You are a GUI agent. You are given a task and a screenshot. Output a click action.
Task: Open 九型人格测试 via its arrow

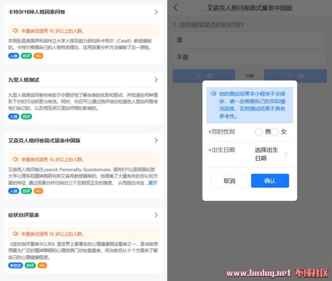point(156,80)
